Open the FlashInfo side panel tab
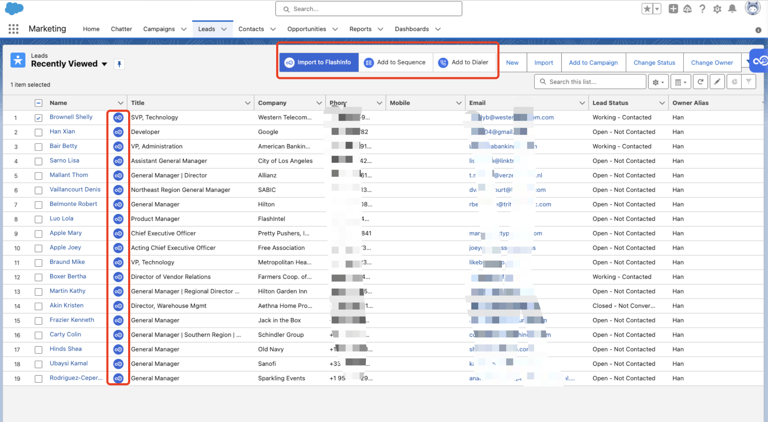 [x=760, y=61]
